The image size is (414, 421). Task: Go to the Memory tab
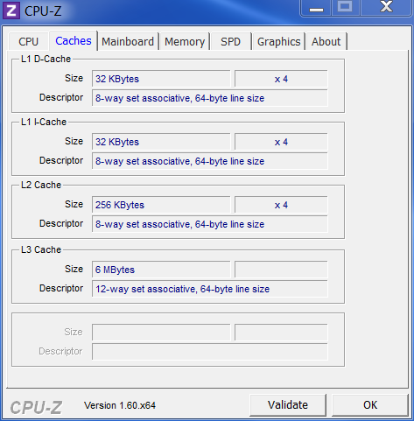(185, 41)
